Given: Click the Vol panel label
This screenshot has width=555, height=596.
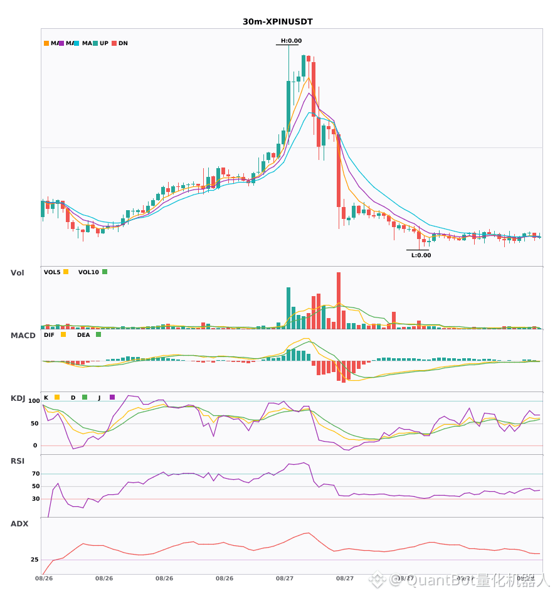Looking at the screenshot, I should [17, 272].
